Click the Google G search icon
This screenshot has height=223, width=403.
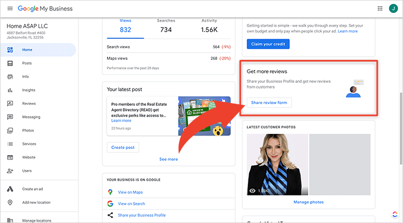110,204
